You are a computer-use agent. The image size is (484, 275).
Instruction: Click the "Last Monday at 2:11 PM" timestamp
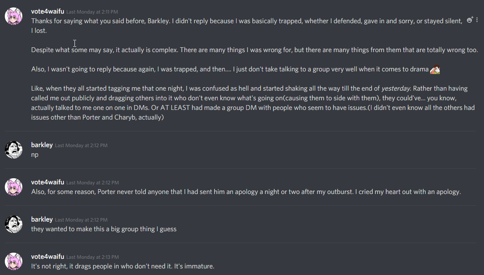click(x=92, y=12)
